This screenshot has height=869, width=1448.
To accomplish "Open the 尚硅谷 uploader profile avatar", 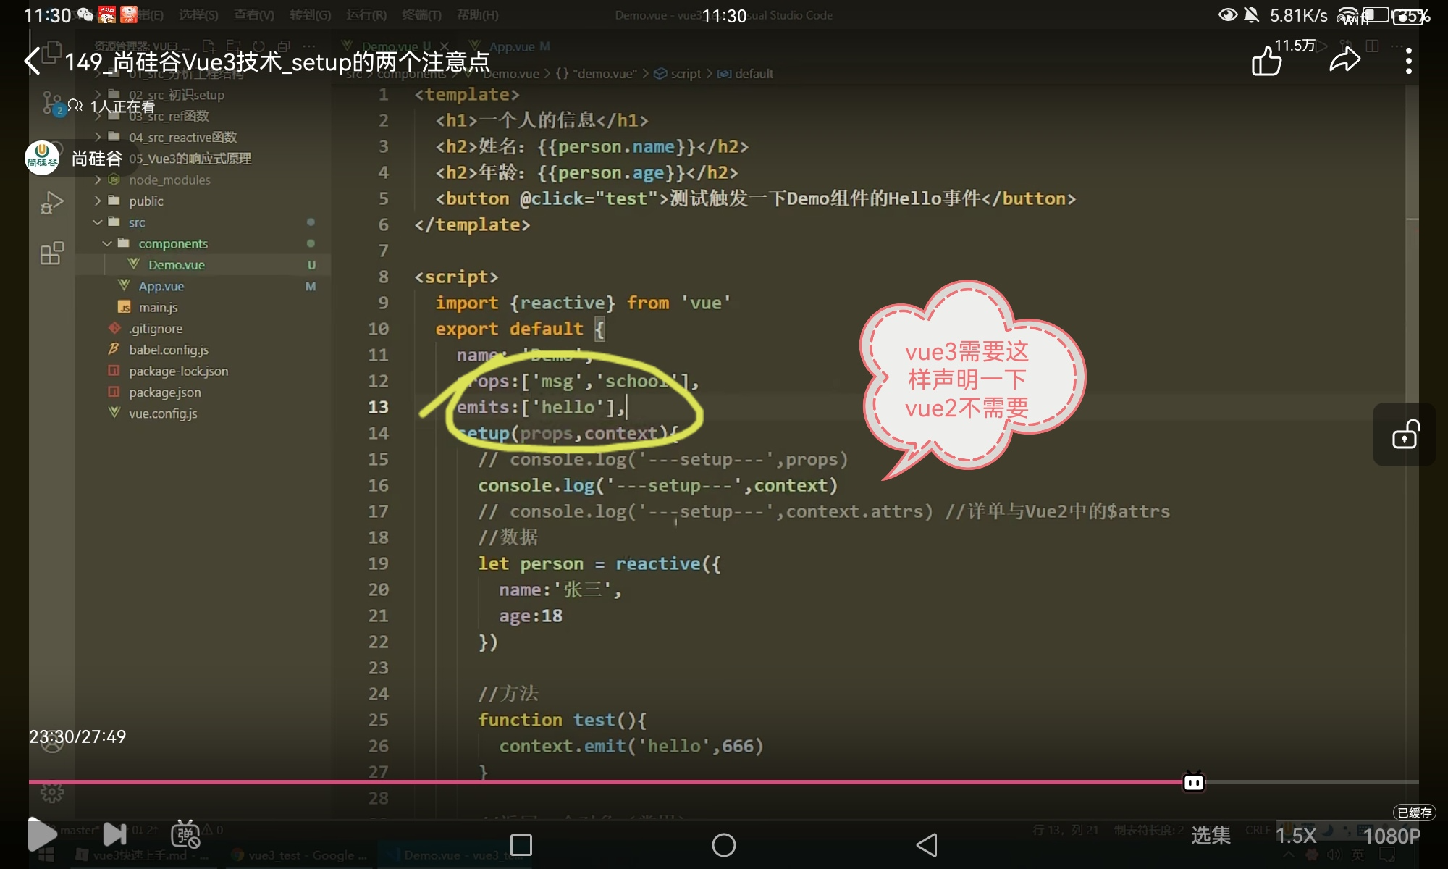I will pyautogui.click(x=42, y=158).
